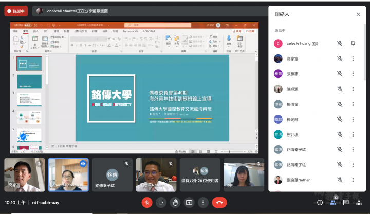This screenshot has height=214, width=370.
Task: Open the 排列 arrange dropdown
Action: pyautogui.click(x=176, y=41)
